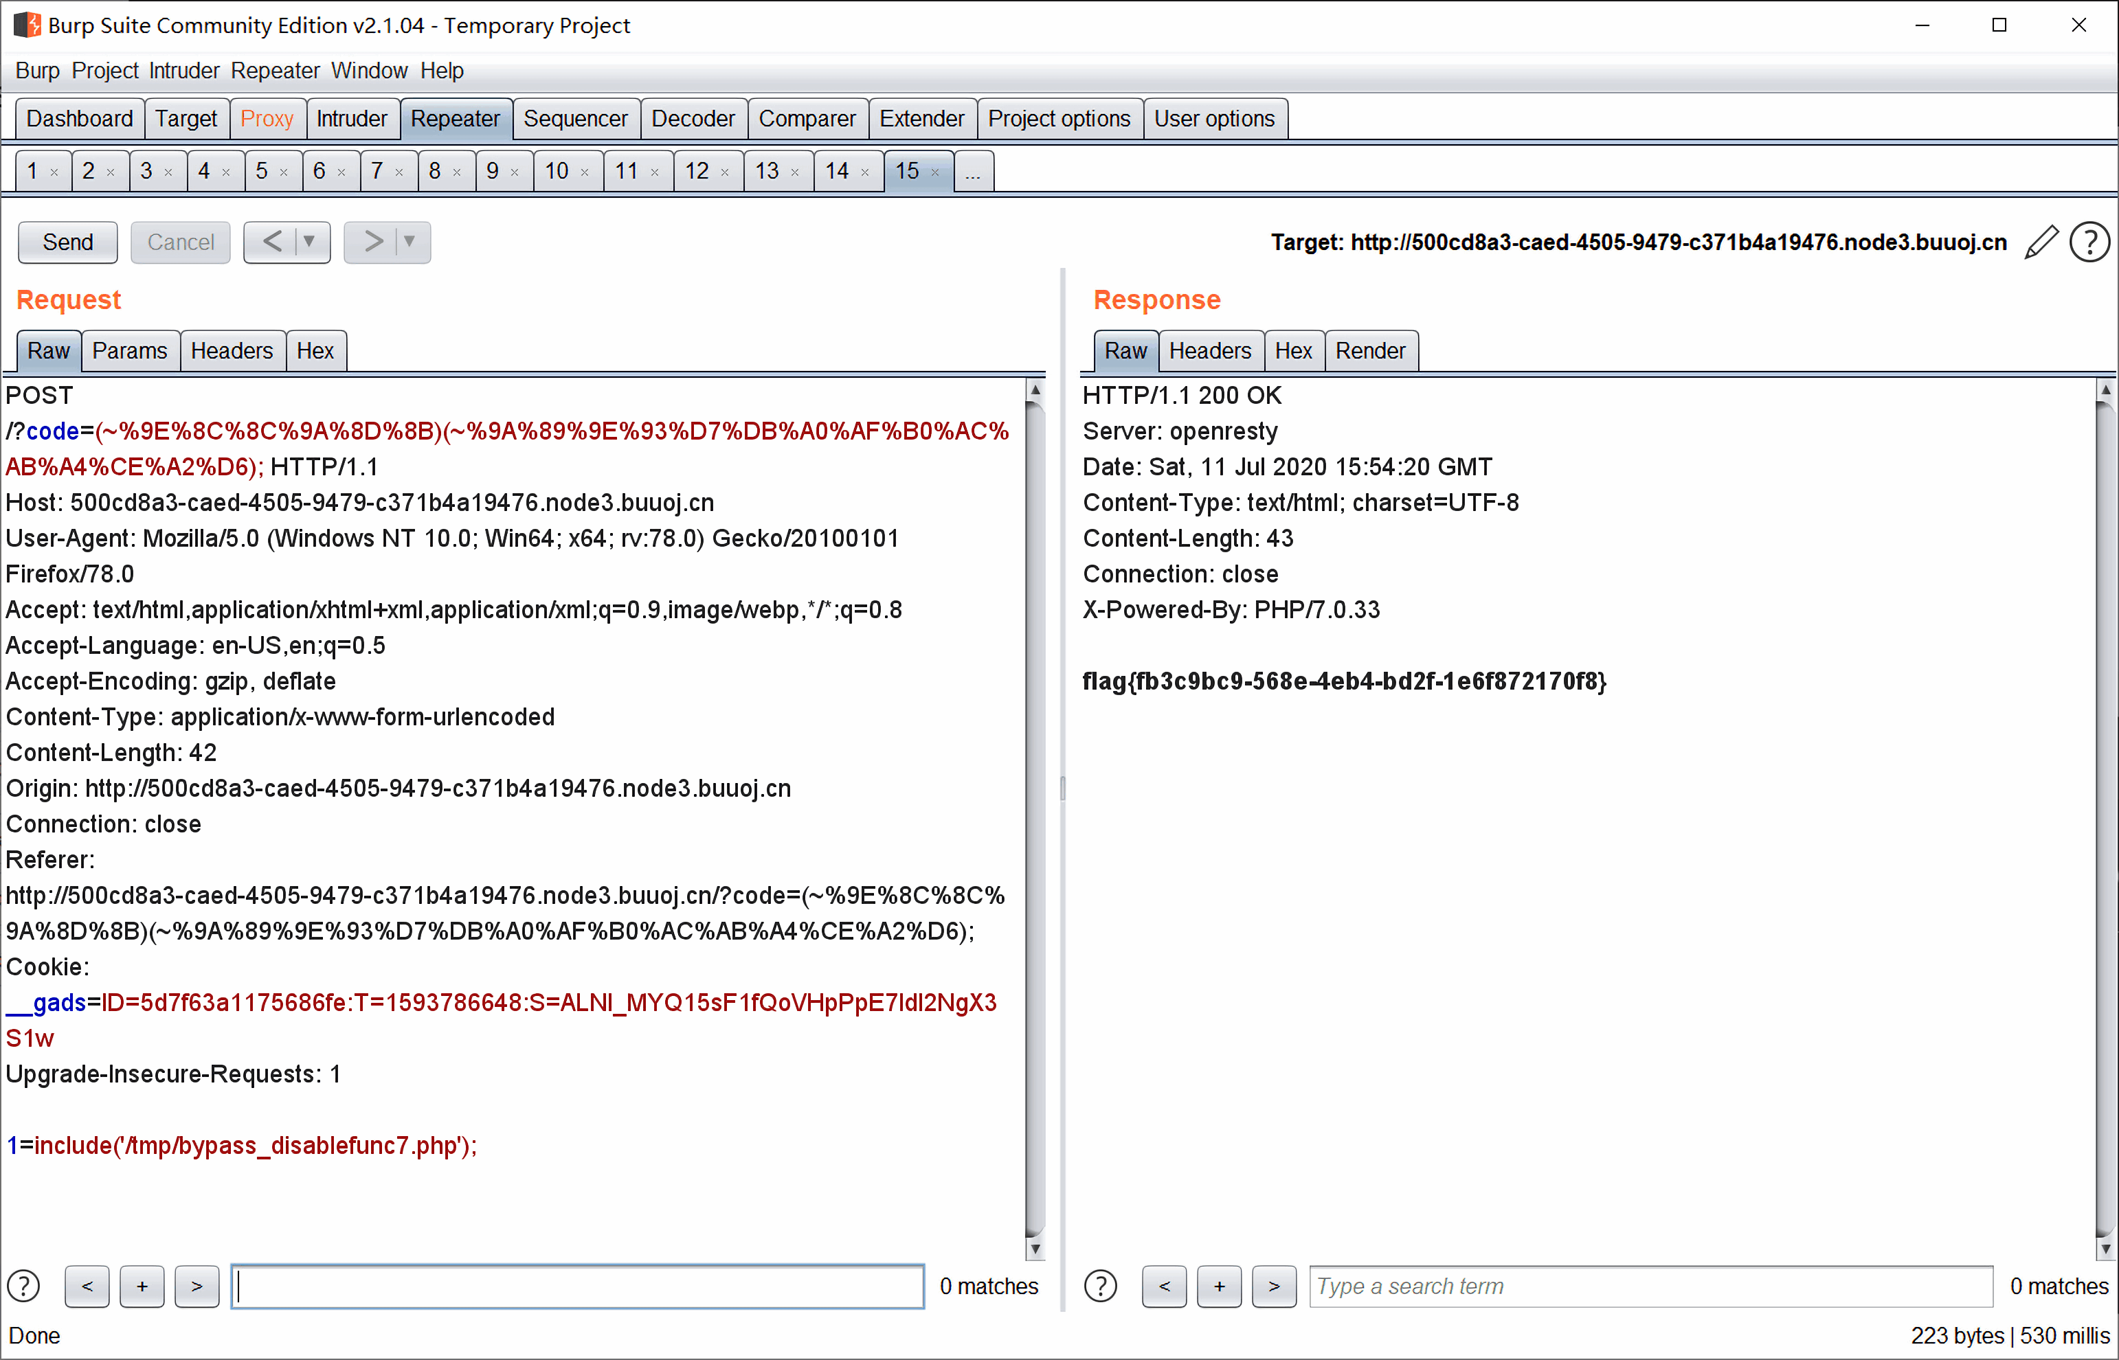Switch request view to Headers

(232, 350)
